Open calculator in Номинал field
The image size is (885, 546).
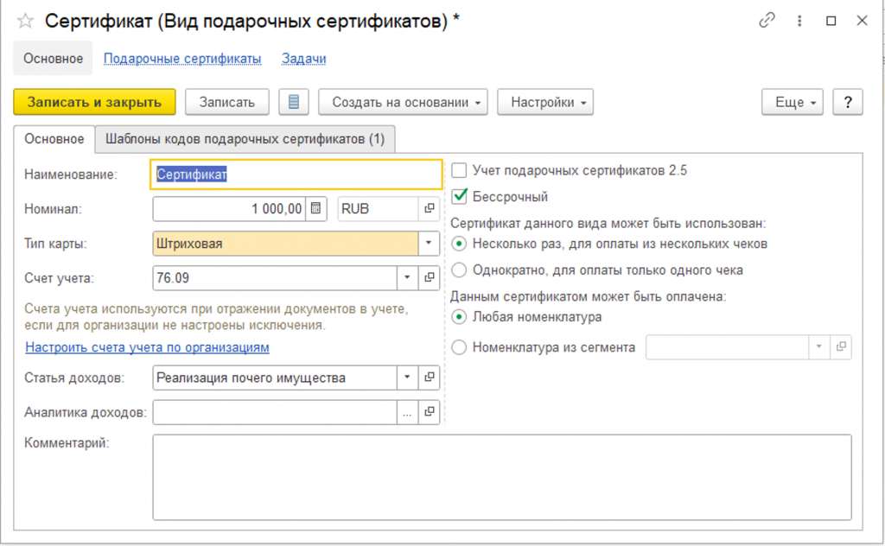pyautogui.click(x=316, y=209)
